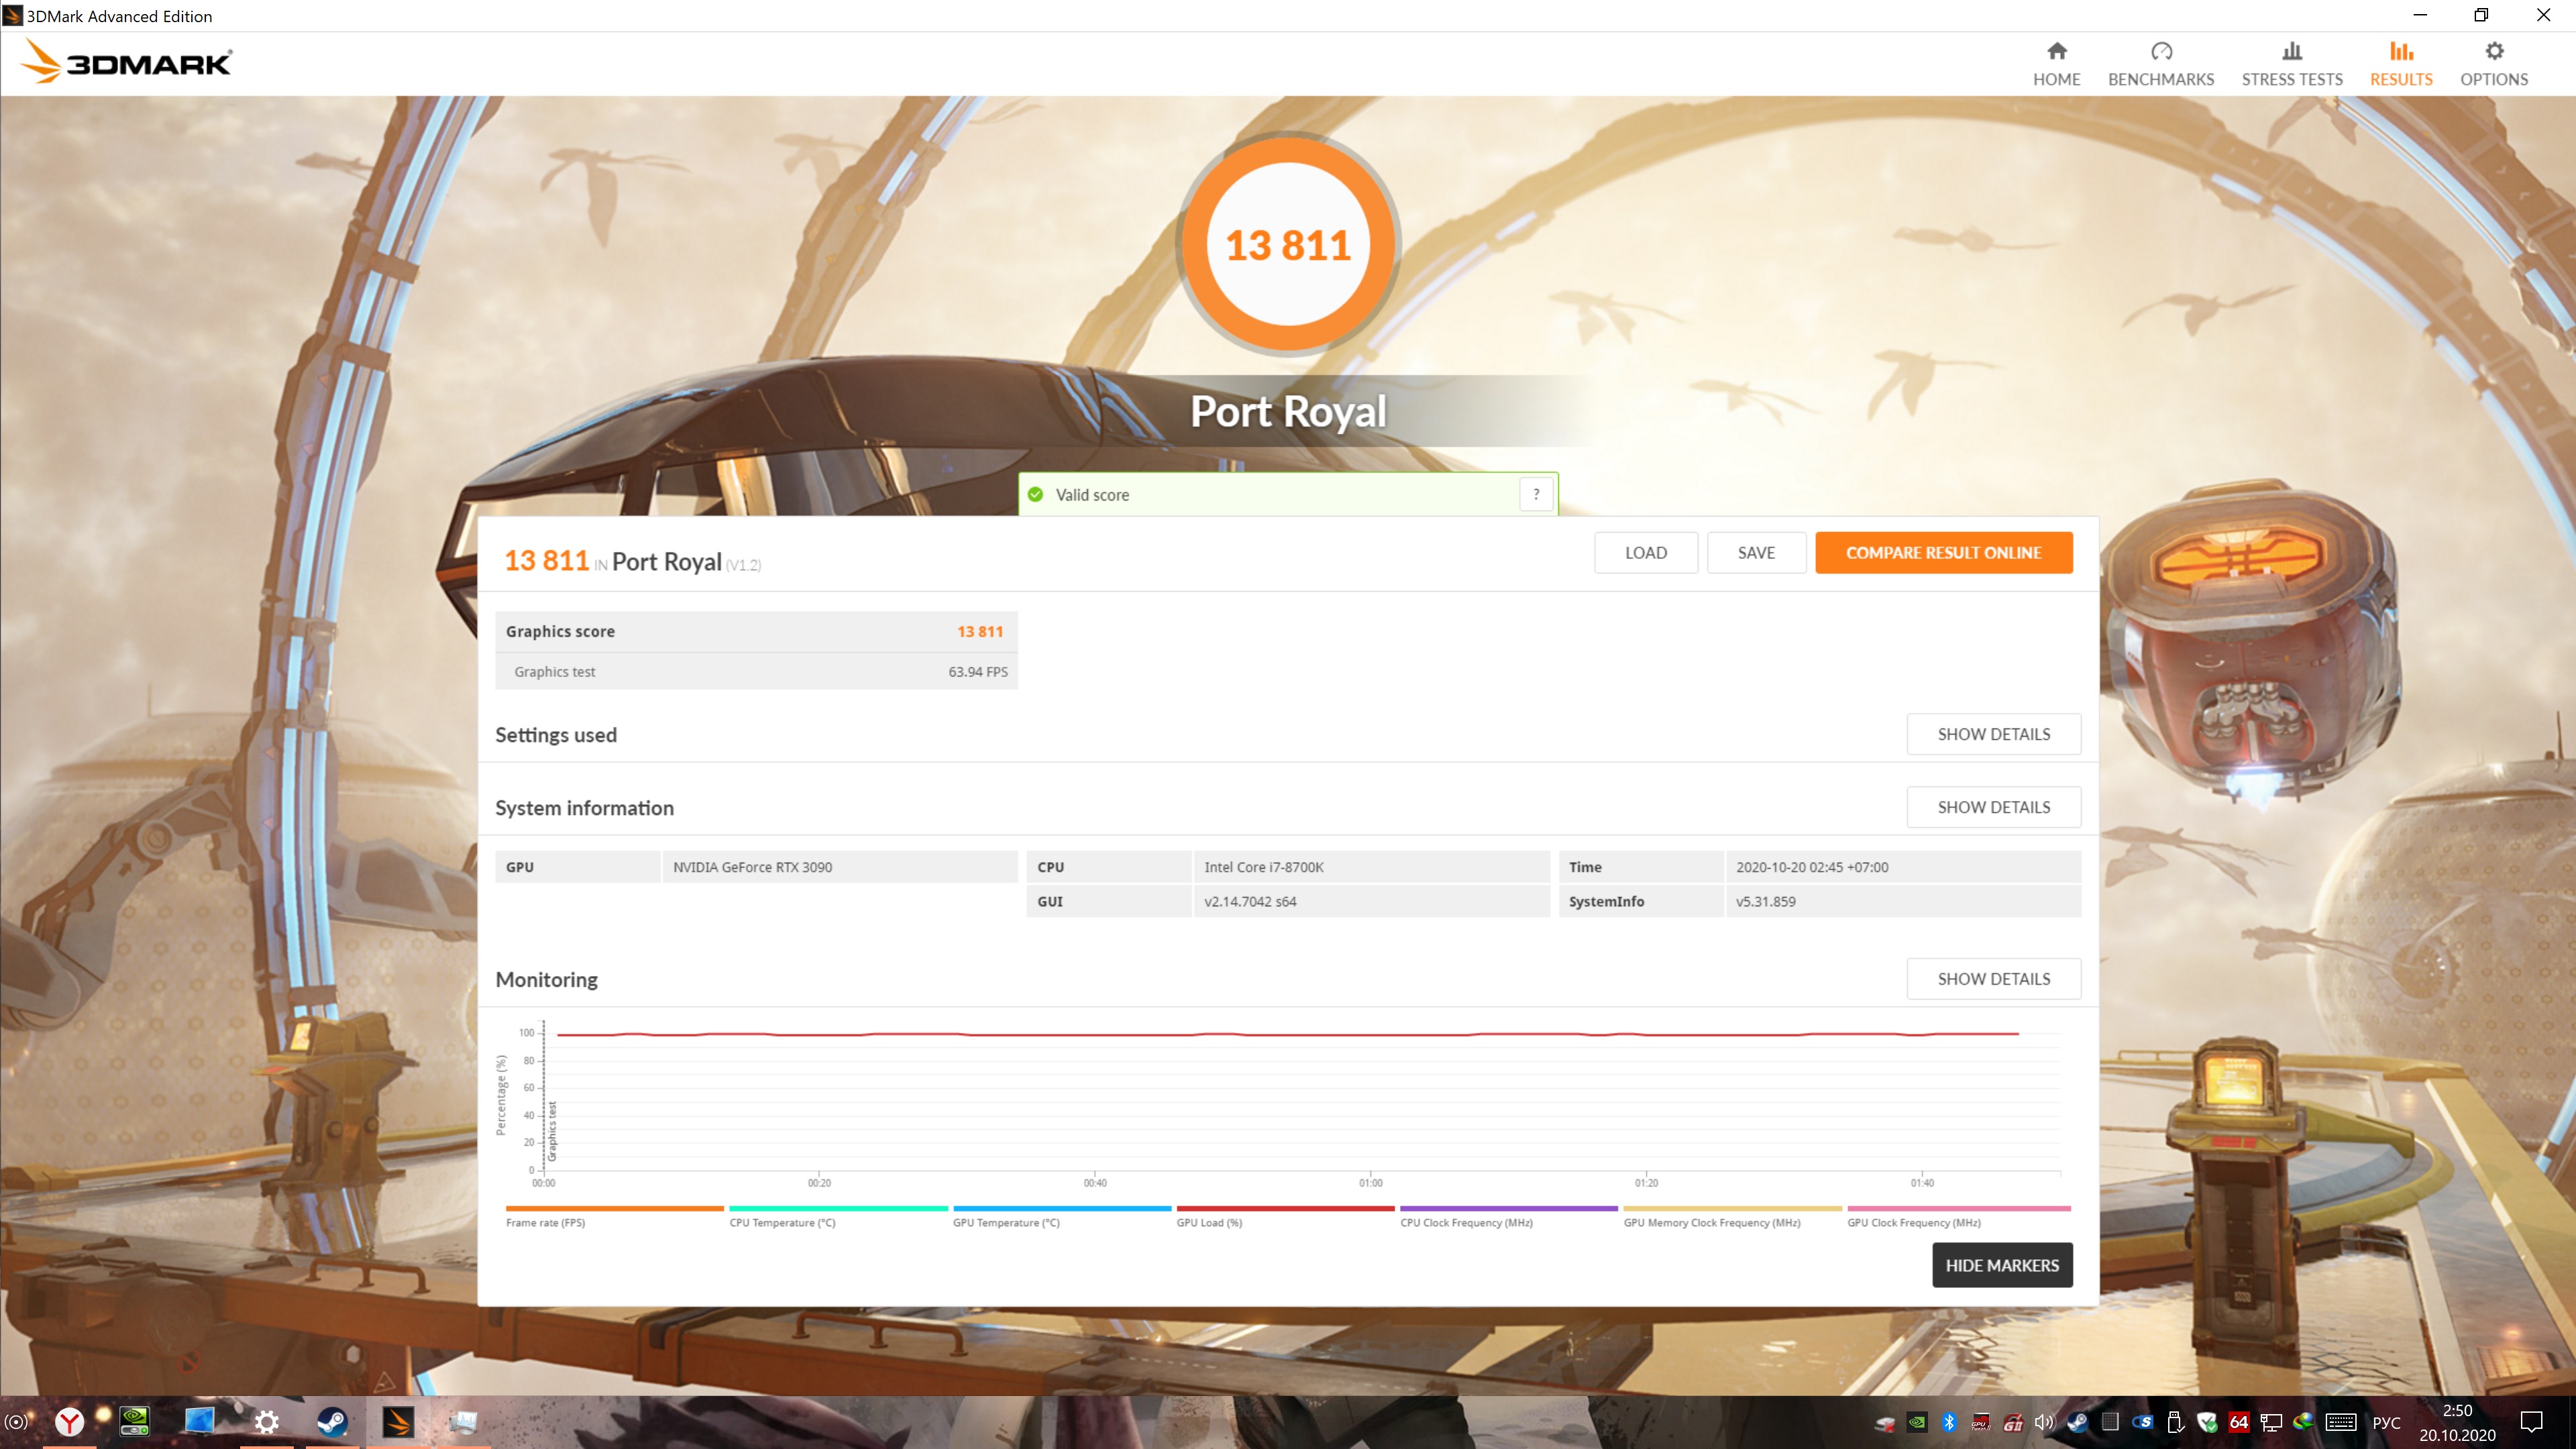The image size is (2576, 1449).
Task: Go to the Benchmarks page
Action: (2160, 64)
